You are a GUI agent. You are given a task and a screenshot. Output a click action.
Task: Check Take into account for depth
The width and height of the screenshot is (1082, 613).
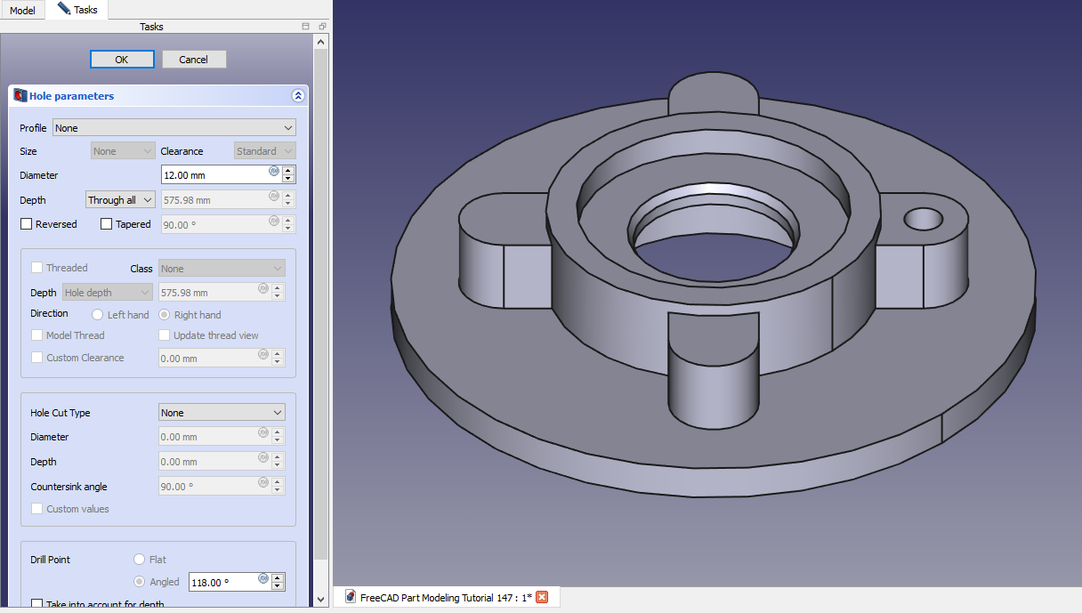click(x=37, y=605)
